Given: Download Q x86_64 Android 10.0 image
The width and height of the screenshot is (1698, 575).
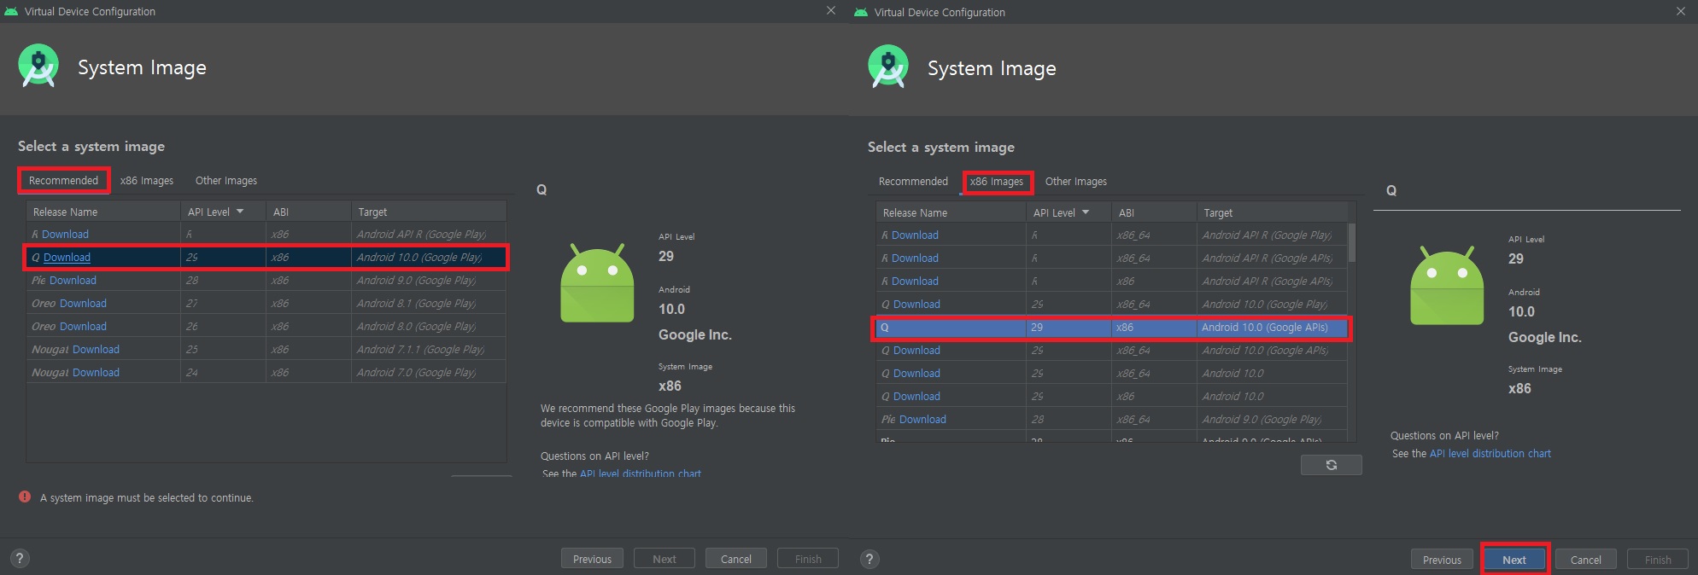Looking at the screenshot, I should pos(916,374).
